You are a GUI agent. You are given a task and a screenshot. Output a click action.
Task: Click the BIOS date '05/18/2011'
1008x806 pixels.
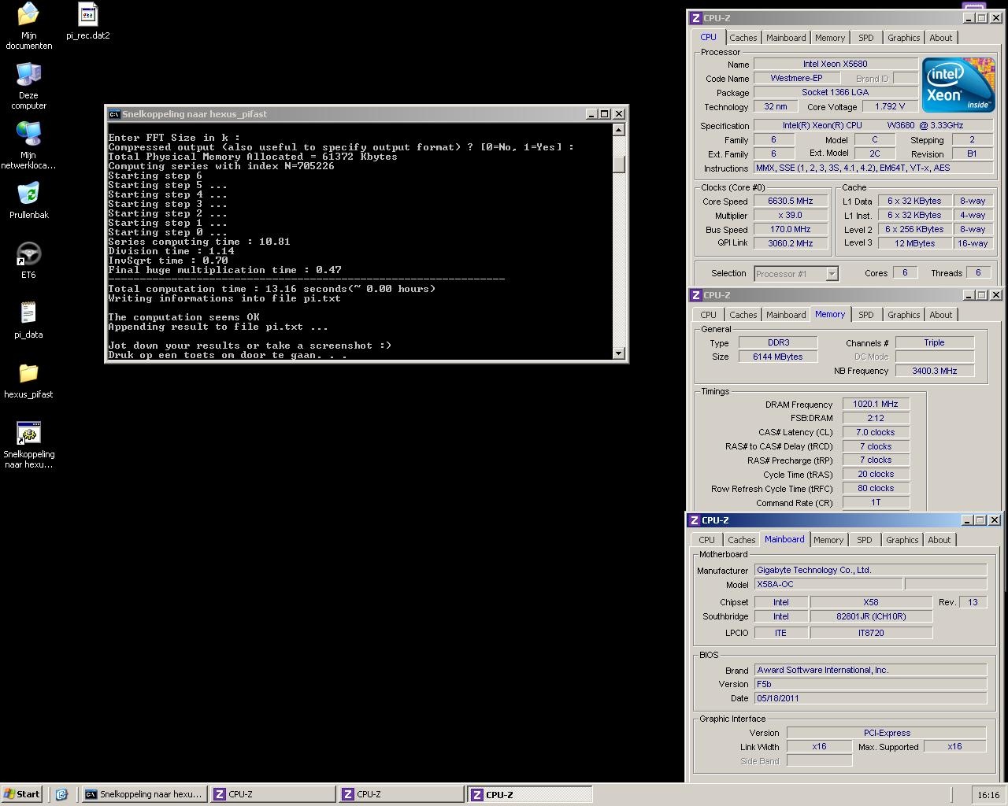[x=870, y=698]
